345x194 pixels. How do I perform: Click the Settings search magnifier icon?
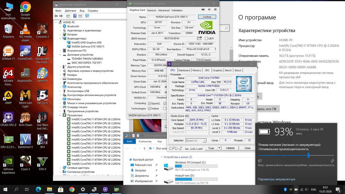(226, 28)
